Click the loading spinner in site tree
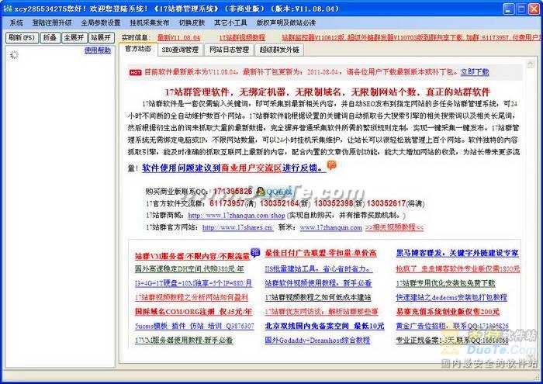 tap(14, 55)
